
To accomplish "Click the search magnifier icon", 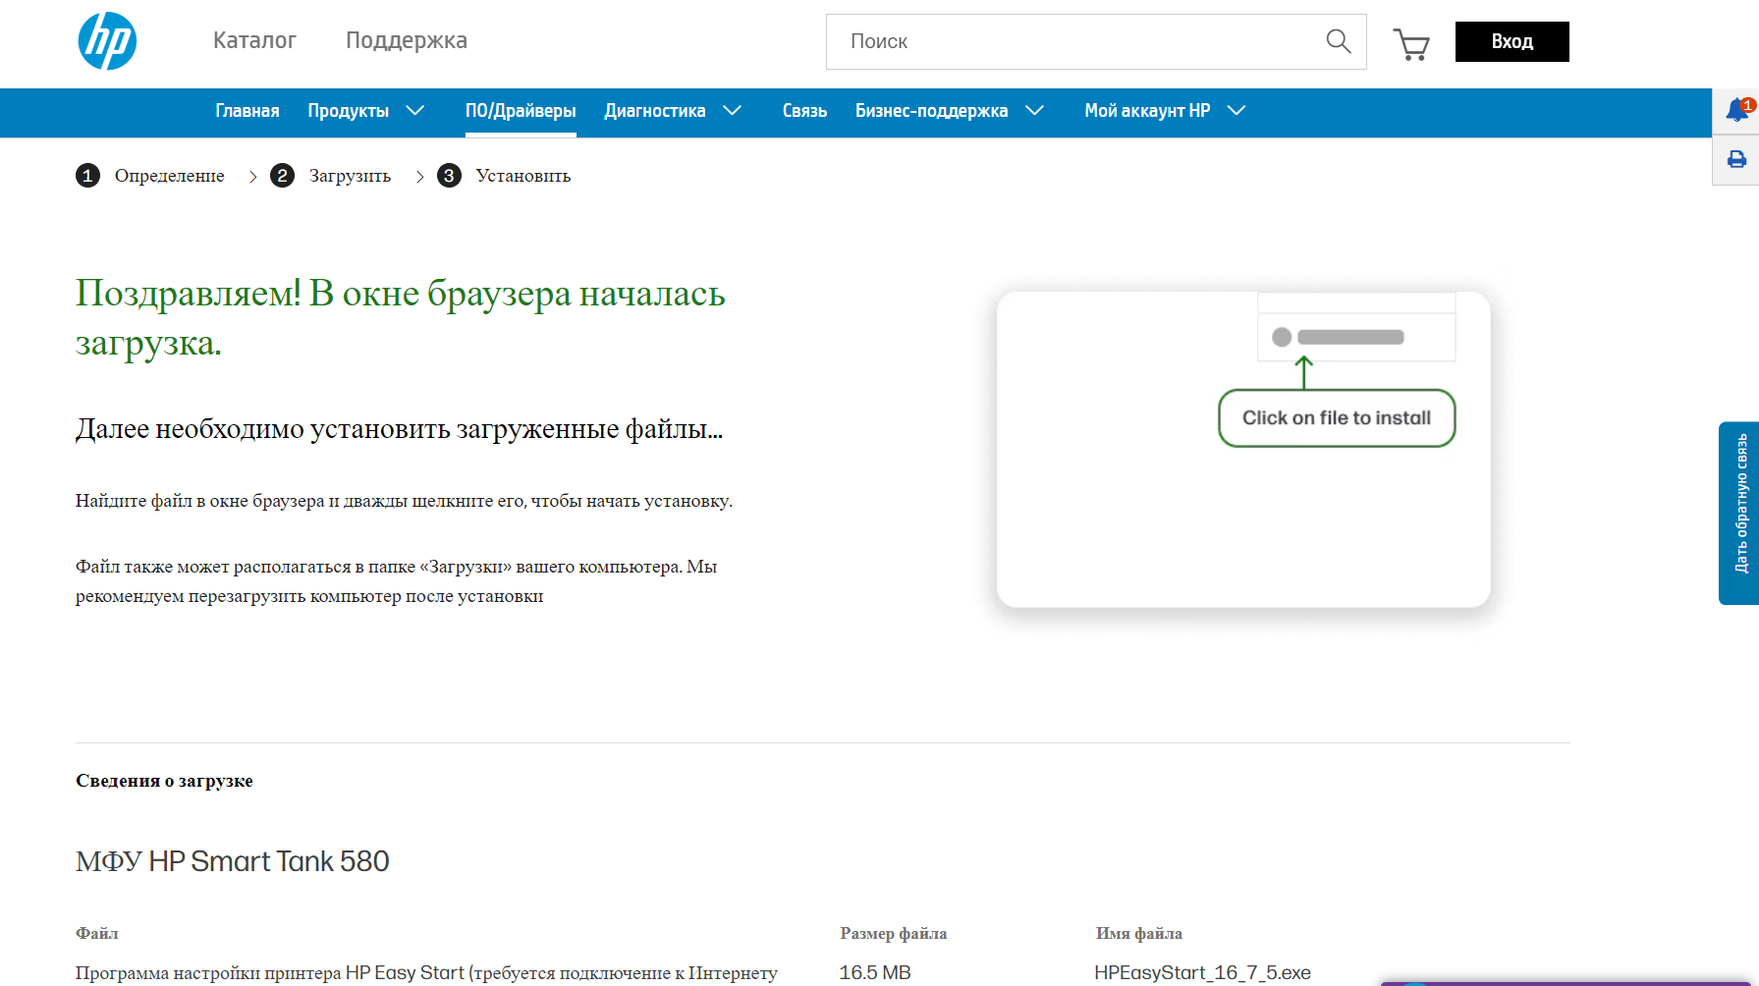I will (x=1338, y=41).
